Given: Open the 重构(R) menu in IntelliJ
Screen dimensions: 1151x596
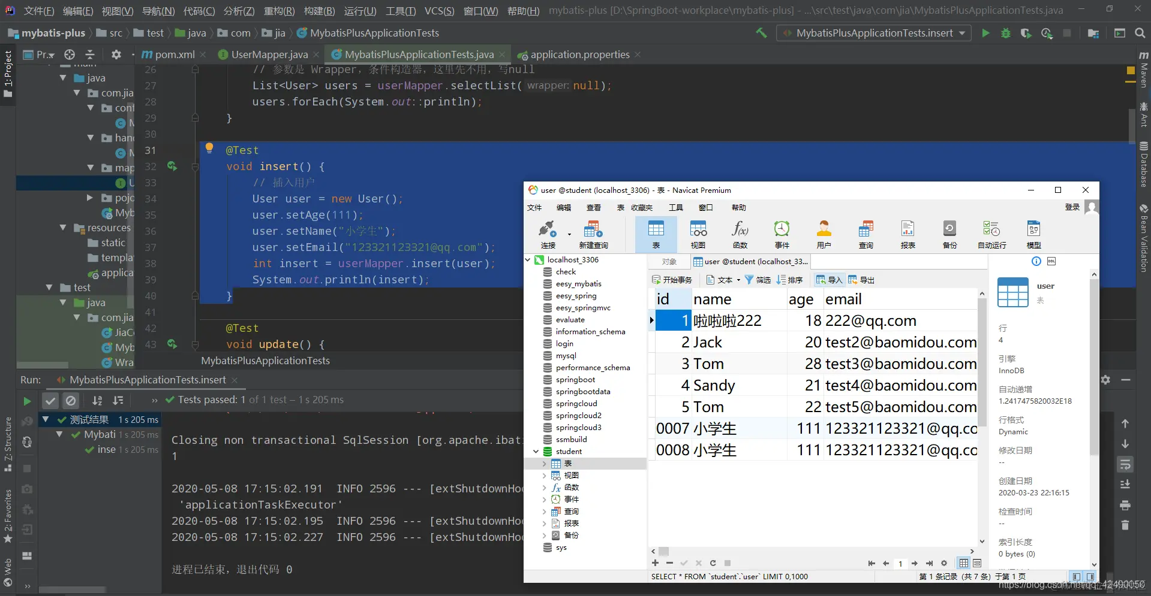Looking at the screenshot, I should [280, 11].
